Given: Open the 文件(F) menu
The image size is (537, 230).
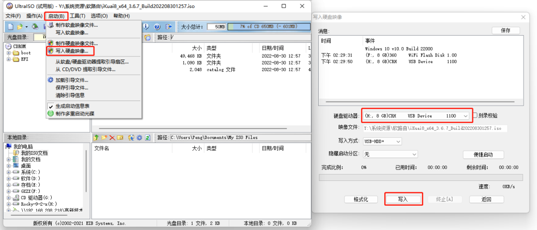Looking at the screenshot, I should [x=13, y=16].
